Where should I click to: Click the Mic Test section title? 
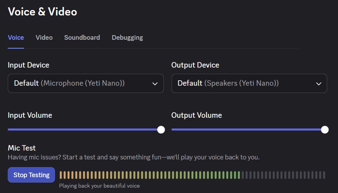click(22, 148)
